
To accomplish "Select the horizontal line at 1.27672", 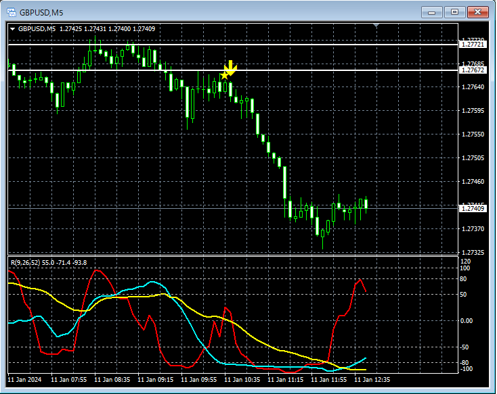I will [x=233, y=70].
